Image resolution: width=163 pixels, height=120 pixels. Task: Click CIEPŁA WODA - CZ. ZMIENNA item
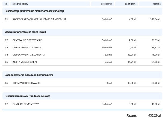pos(29,55)
